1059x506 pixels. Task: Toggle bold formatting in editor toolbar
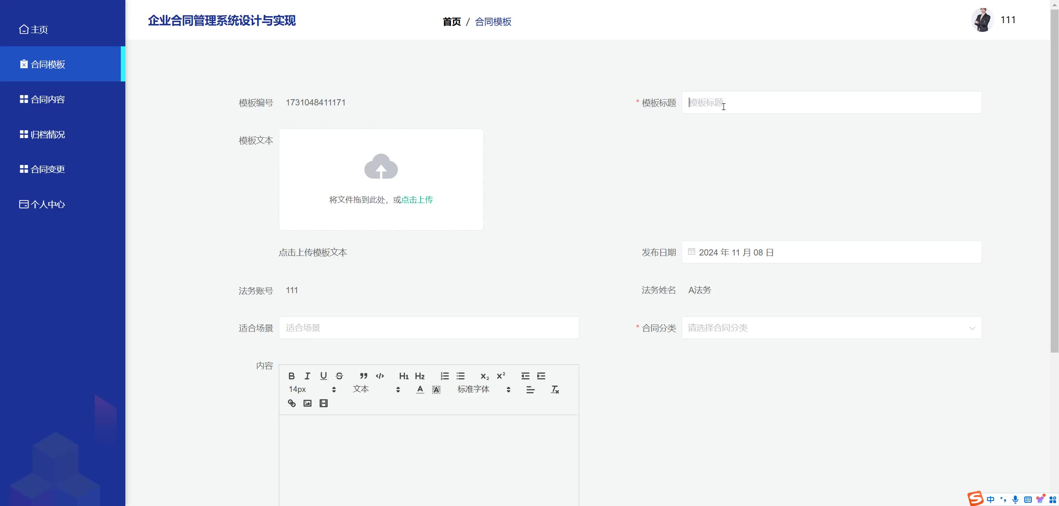click(x=291, y=376)
